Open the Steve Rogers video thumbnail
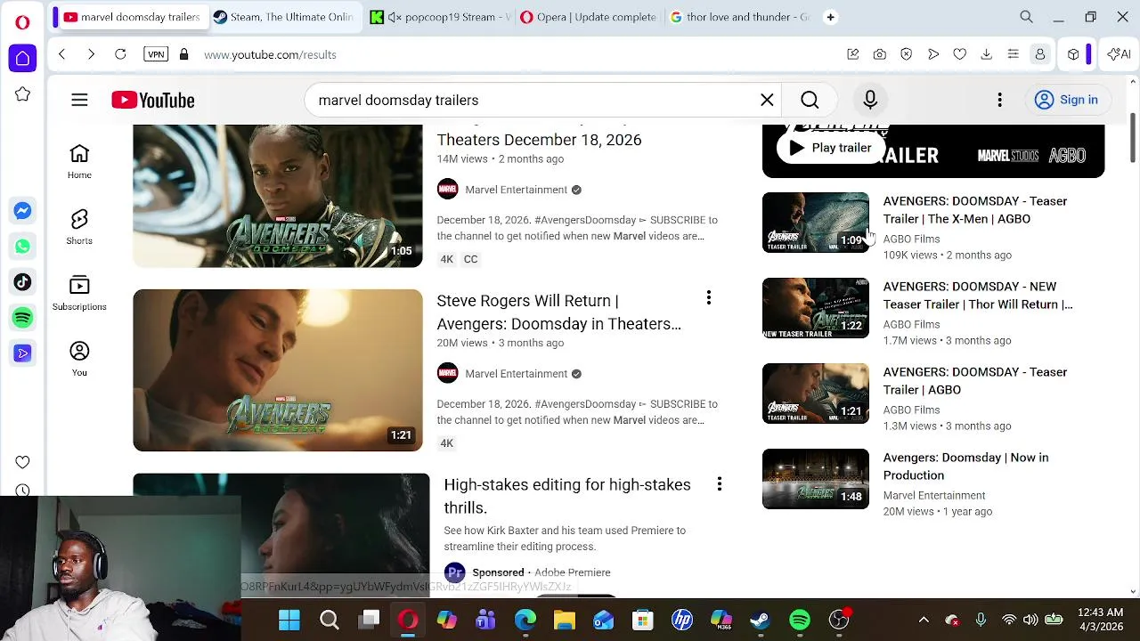 (278, 369)
